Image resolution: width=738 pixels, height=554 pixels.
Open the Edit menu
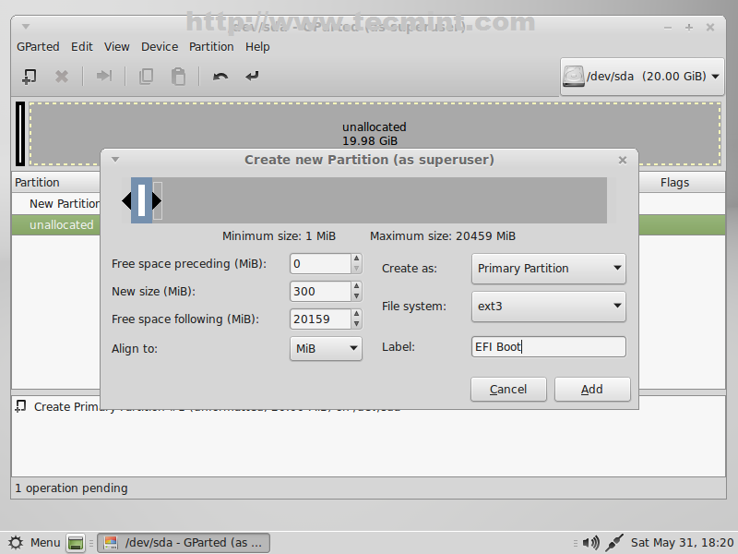click(82, 47)
